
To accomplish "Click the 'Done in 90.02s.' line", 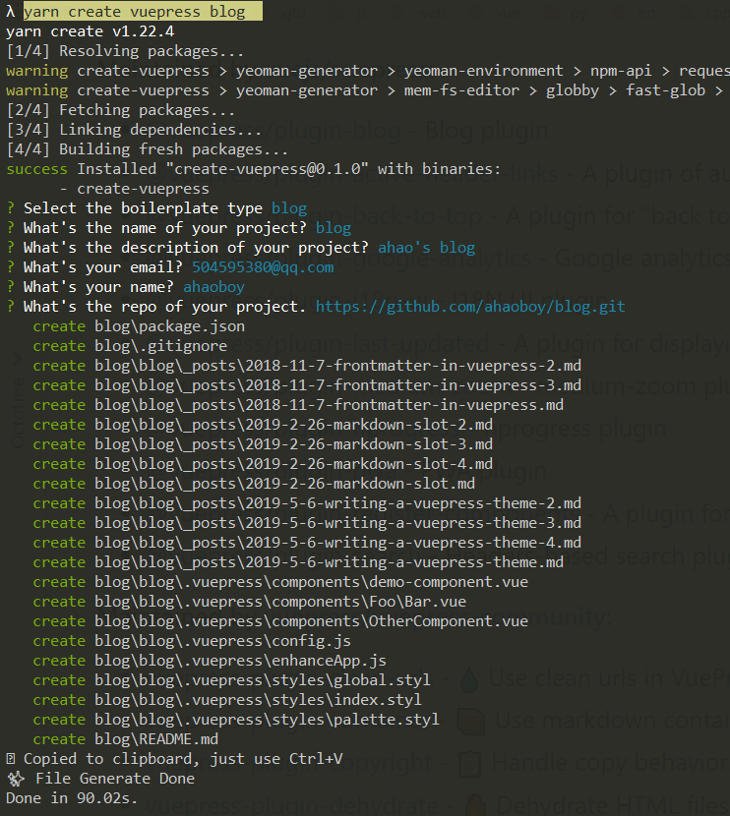I will pyautogui.click(x=72, y=799).
